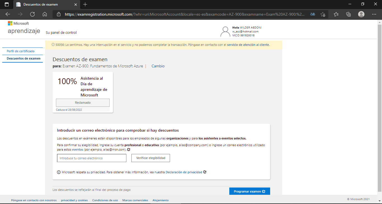This screenshot has width=382, height=204.
Task: Click the Cambio link to change exam
Action: pyautogui.click(x=158, y=66)
